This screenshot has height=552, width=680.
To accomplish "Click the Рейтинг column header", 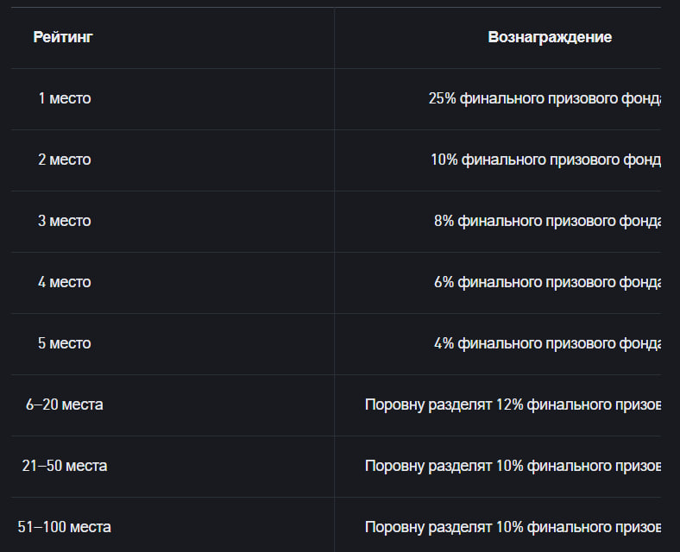I will point(63,37).
